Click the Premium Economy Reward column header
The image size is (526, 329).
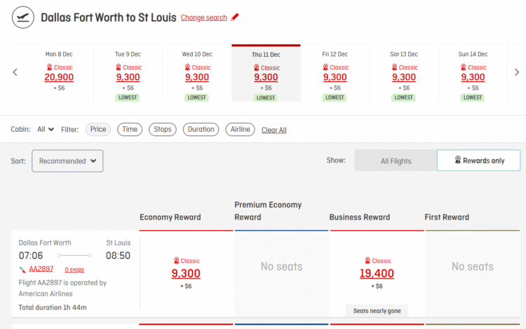pyautogui.click(x=268, y=211)
